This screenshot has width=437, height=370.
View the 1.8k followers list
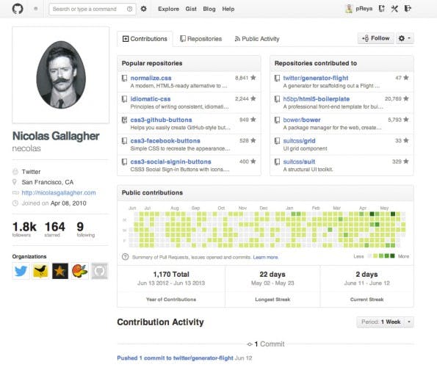point(24,229)
